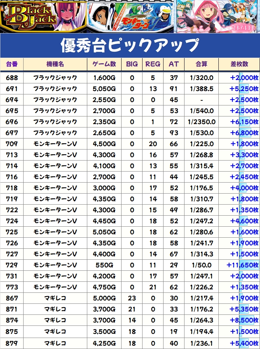
Task: Click machine number 875
Action: click(12, 331)
